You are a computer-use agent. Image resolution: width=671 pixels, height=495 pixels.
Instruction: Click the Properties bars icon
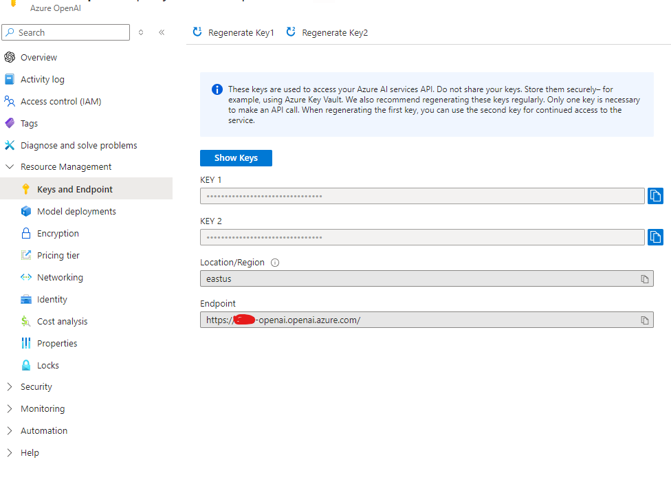coord(26,343)
